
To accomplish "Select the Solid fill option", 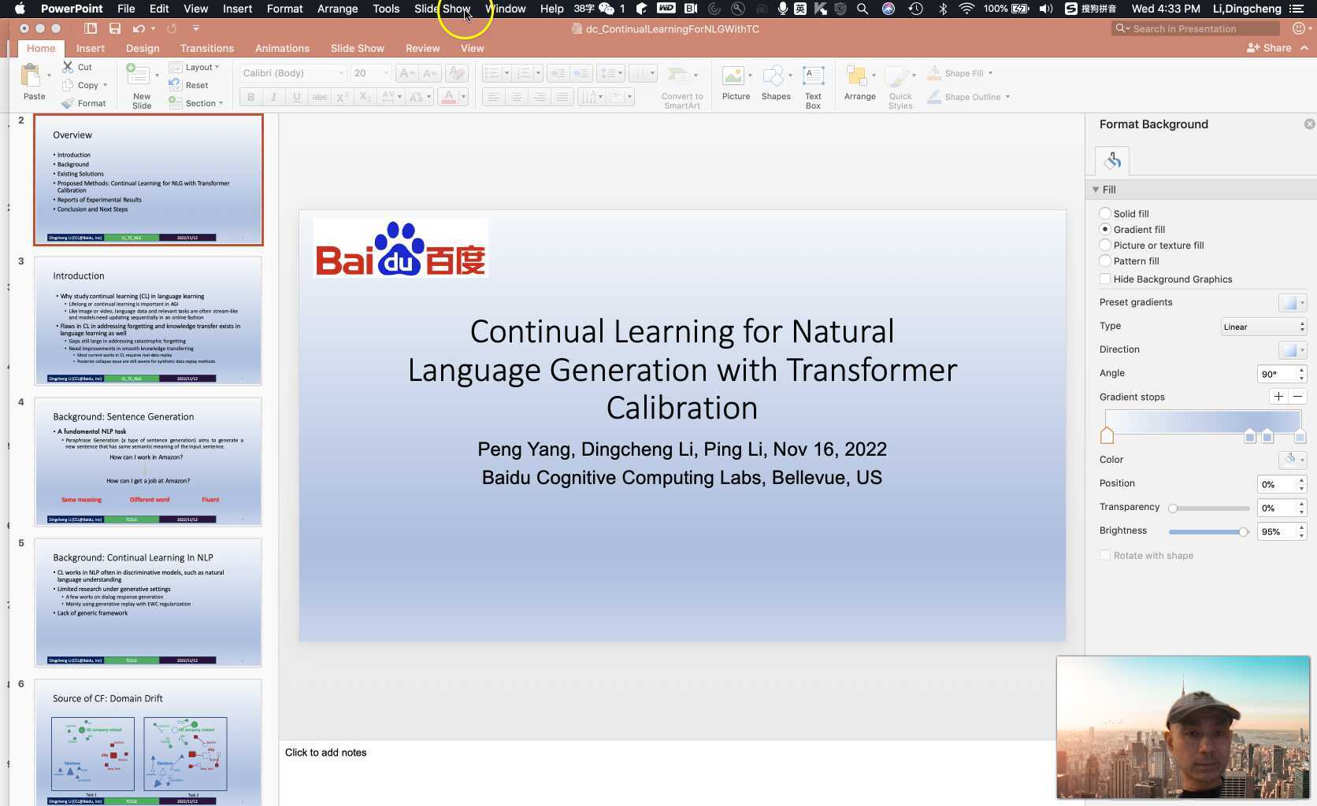I will click(1105, 213).
